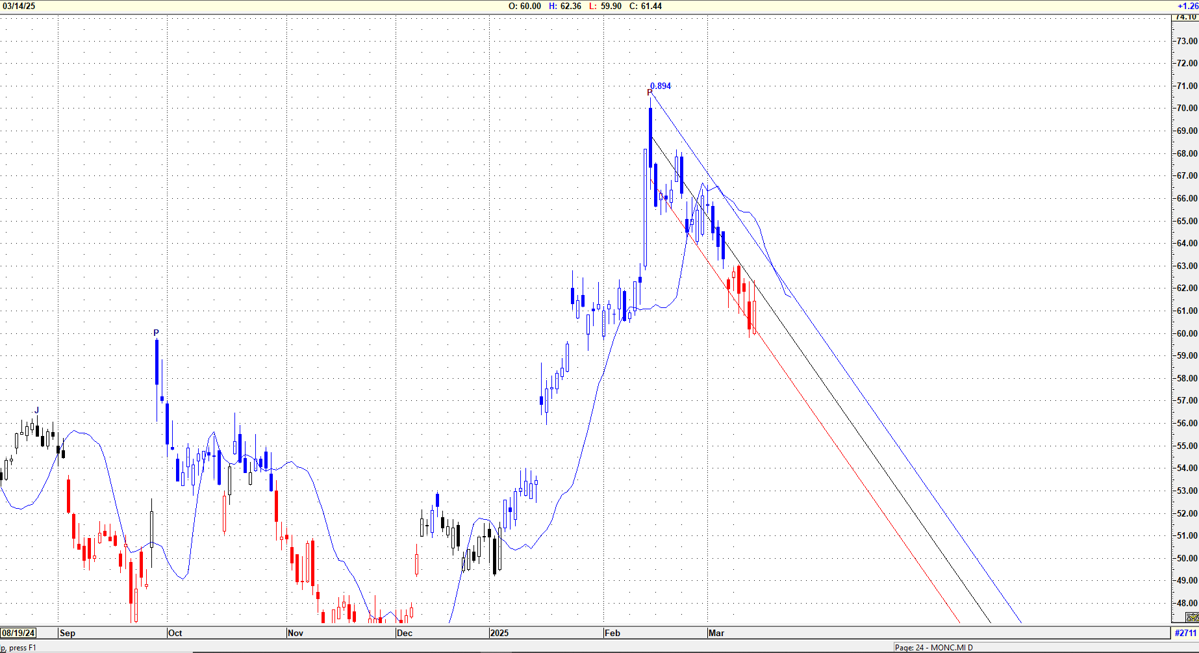
Task: Click the blue J marker above August candles
Action: tap(37, 411)
